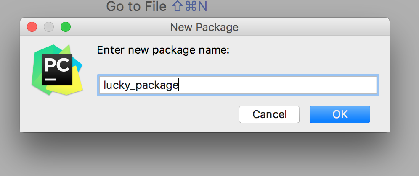Click the green zoom button in title bar
The height and width of the screenshot is (176, 419).
pos(66,27)
